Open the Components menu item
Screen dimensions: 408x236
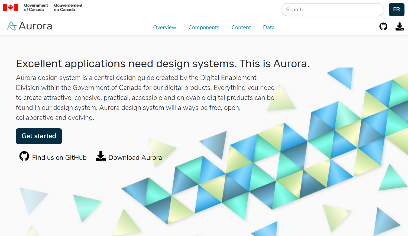pos(204,27)
